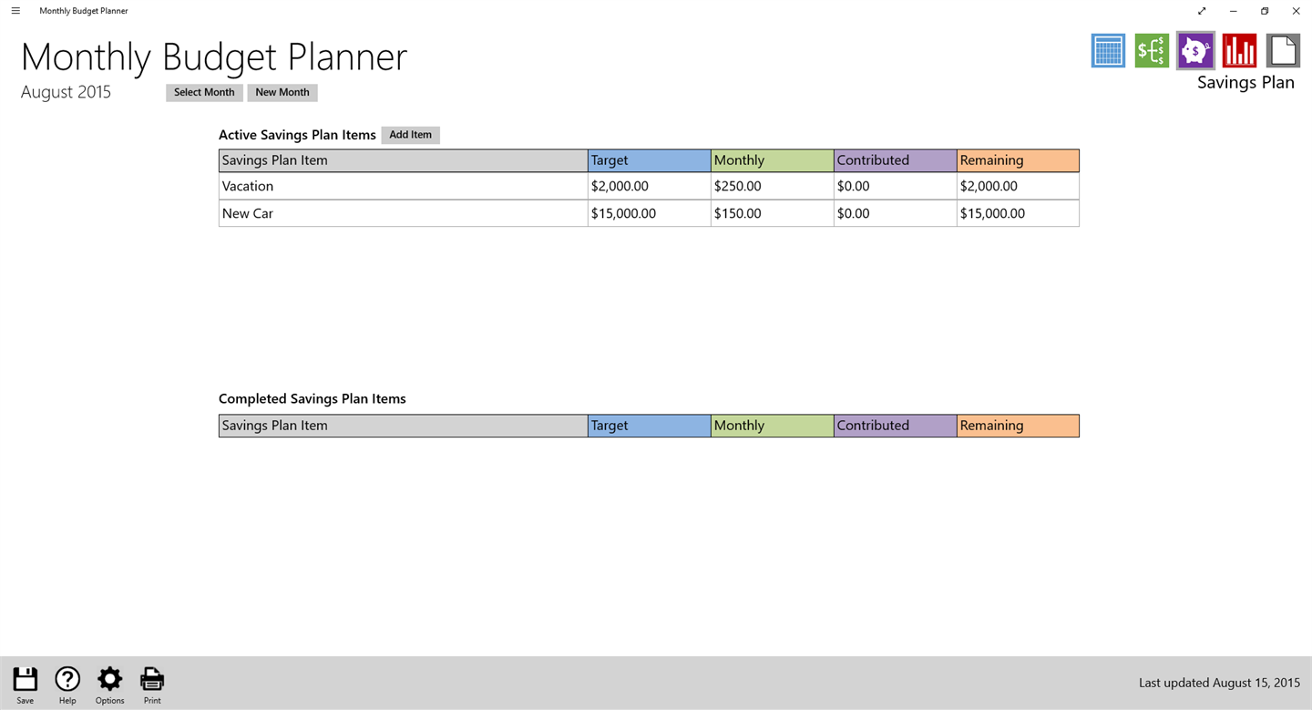
Task: Open the red bar chart reports icon
Action: (1239, 51)
